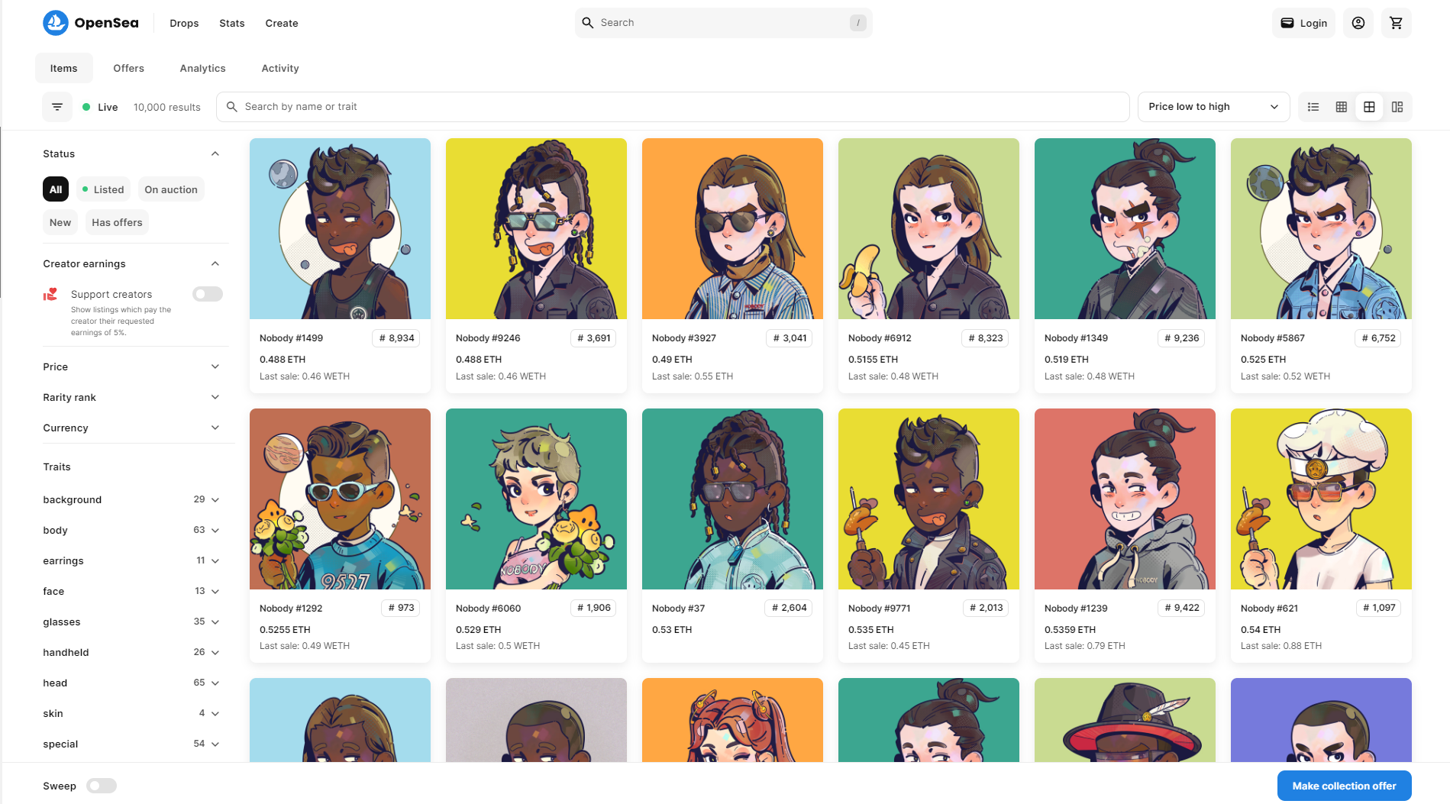The height and width of the screenshot is (804, 1450).
Task: Click the Live status indicator
Action: (x=100, y=107)
